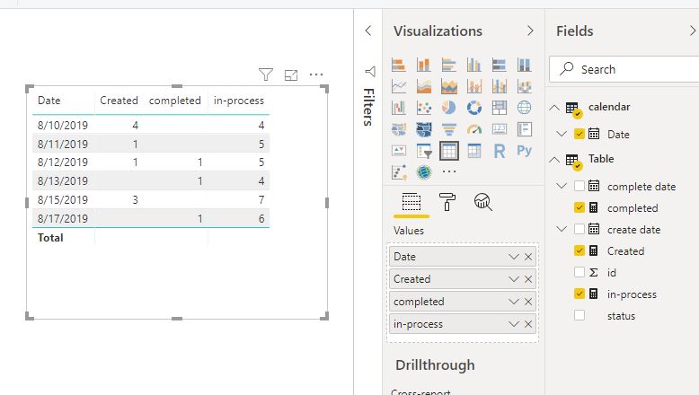Open dropdown for in-process in Values
The image size is (699, 395).
514,324
